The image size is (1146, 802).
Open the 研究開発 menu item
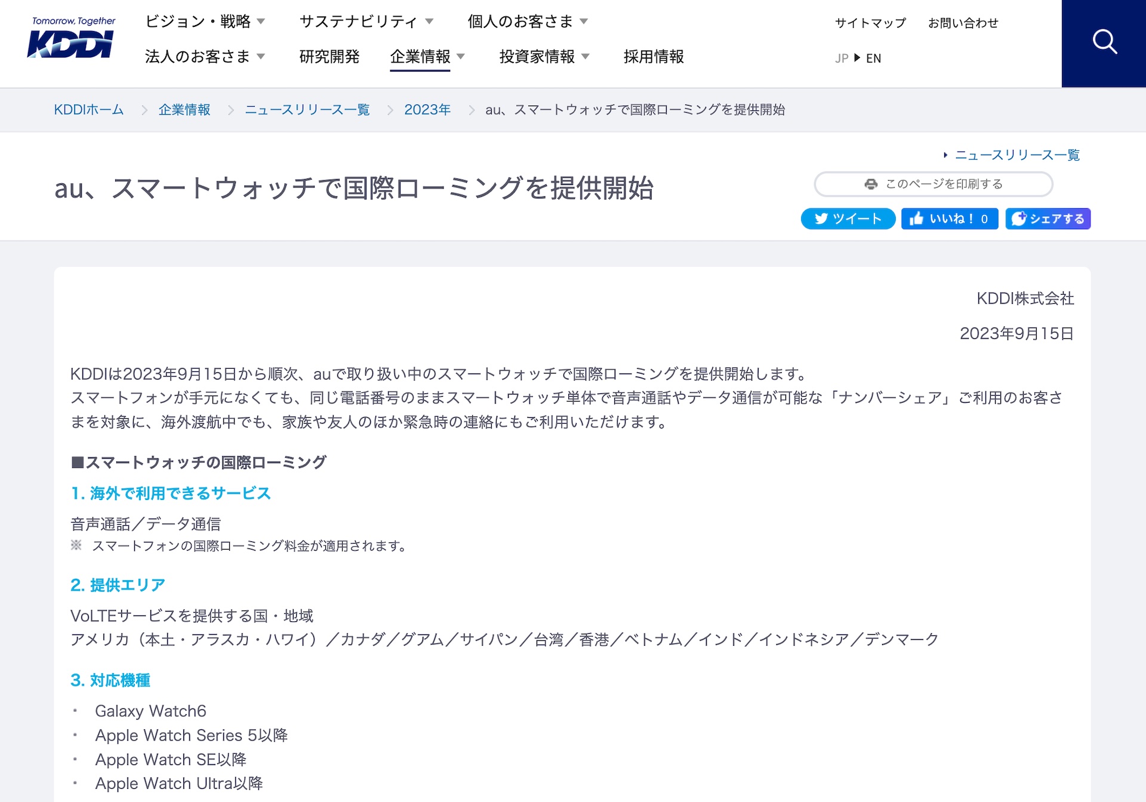pyautogui.click(x=329, y=57)
